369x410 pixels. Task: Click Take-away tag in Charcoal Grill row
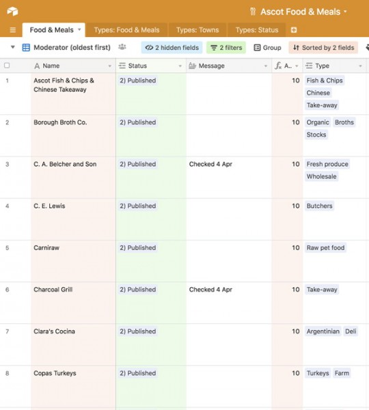[x=322, y=290]
